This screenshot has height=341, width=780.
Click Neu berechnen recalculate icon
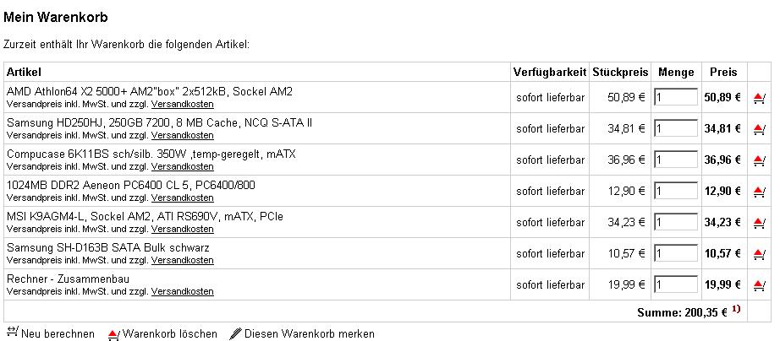(12, 333)
